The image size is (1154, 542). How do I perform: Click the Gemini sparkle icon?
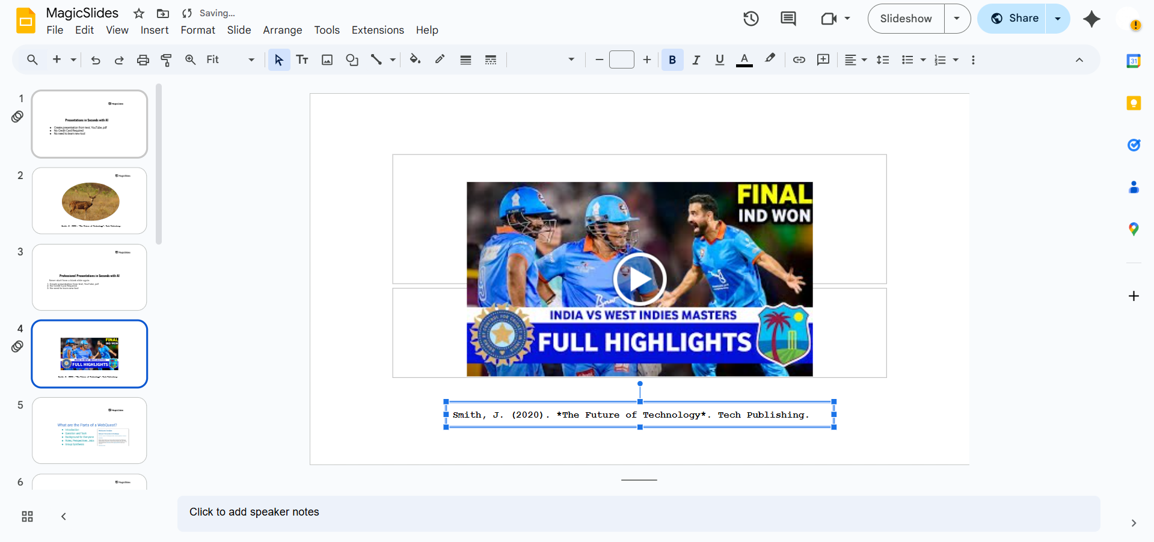pos(1091,19)
